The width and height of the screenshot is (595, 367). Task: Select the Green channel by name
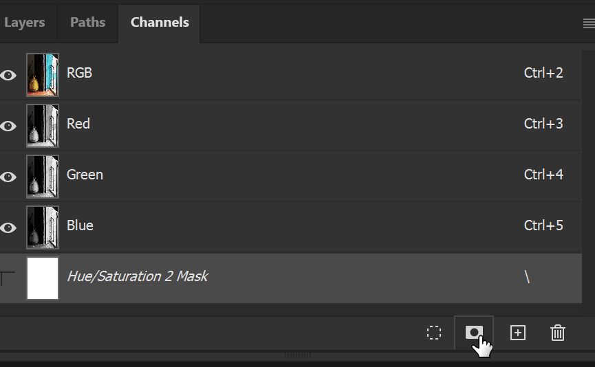[85, 175]
